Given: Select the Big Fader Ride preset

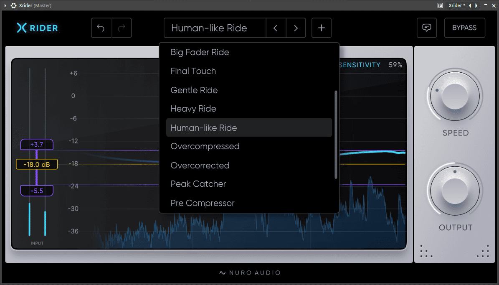Looking at the screenshot, I should click(x=249, y=52).
